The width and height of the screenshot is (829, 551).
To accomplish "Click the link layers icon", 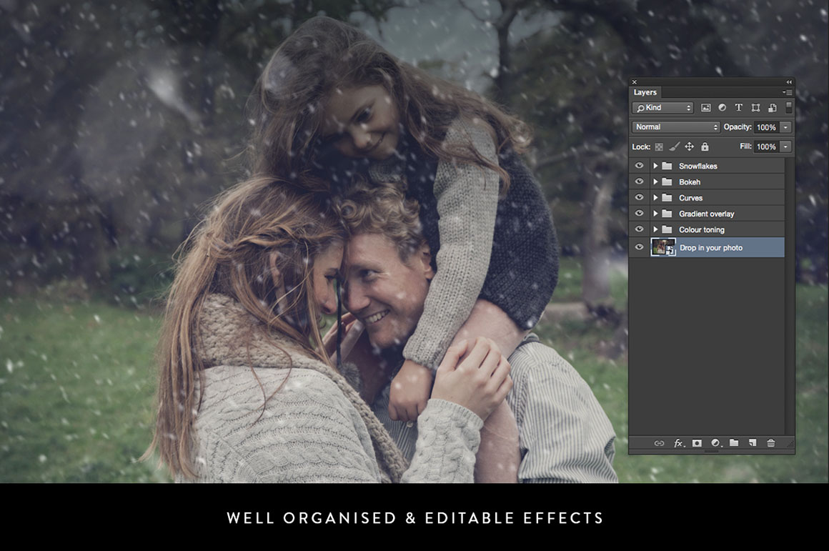I will click(659, 443).
